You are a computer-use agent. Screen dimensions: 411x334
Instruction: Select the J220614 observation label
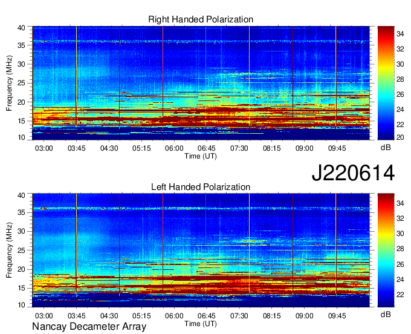coord(353,173)
